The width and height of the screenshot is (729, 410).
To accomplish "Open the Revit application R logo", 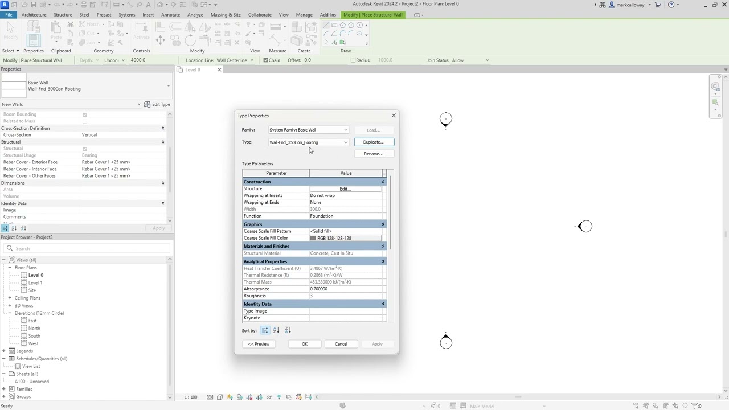I will point(5,5).
